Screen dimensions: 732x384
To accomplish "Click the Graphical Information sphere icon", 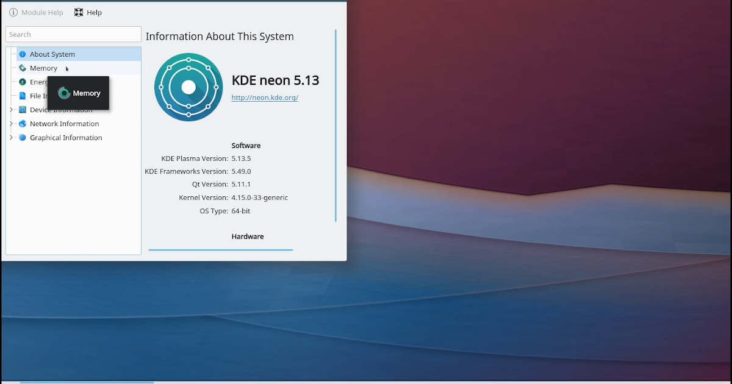I will [23, 138].
